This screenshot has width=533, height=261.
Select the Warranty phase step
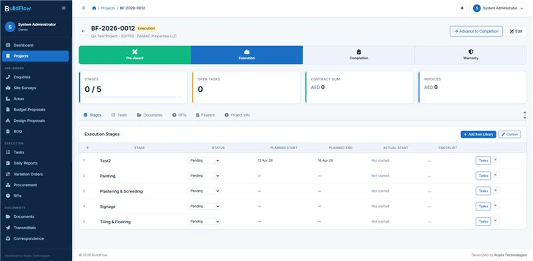tap(470, 55)
